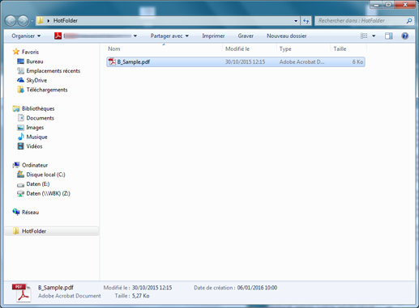Open Emplacements récents
The image size is (419, 308).
(x=53, y=71)
